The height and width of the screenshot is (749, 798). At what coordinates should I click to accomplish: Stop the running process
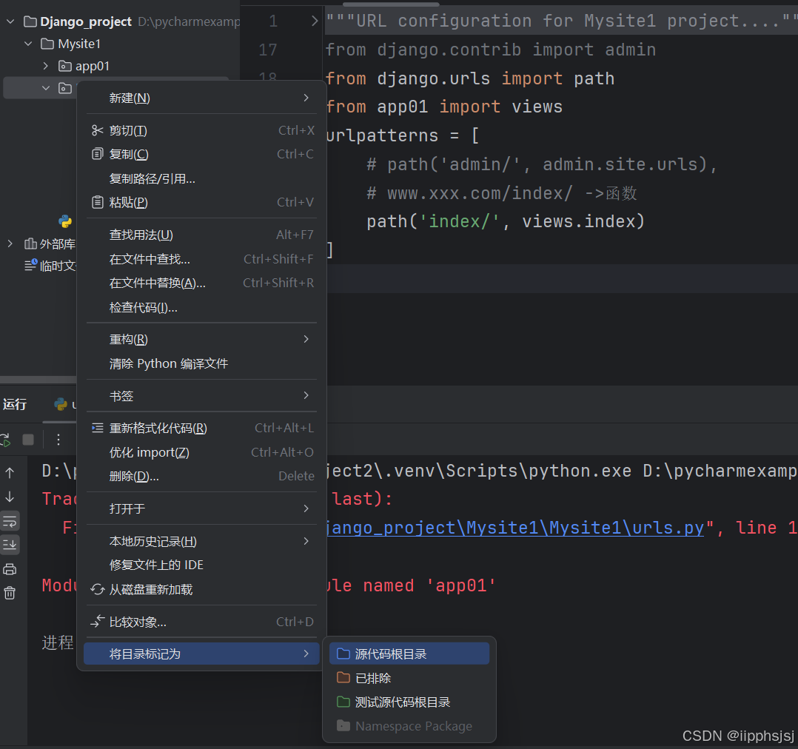tap(27, 439)
